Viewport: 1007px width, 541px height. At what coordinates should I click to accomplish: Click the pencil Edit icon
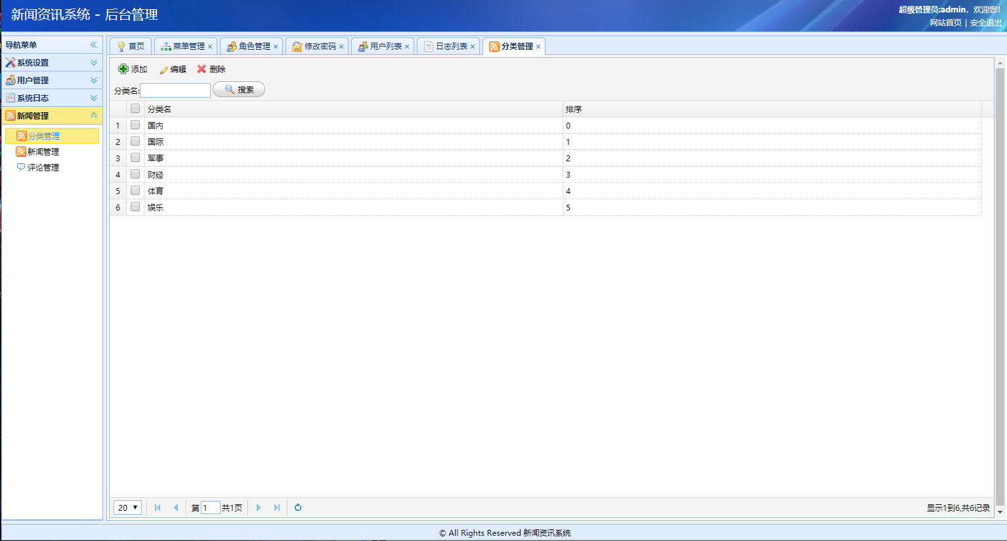point(164,70)
